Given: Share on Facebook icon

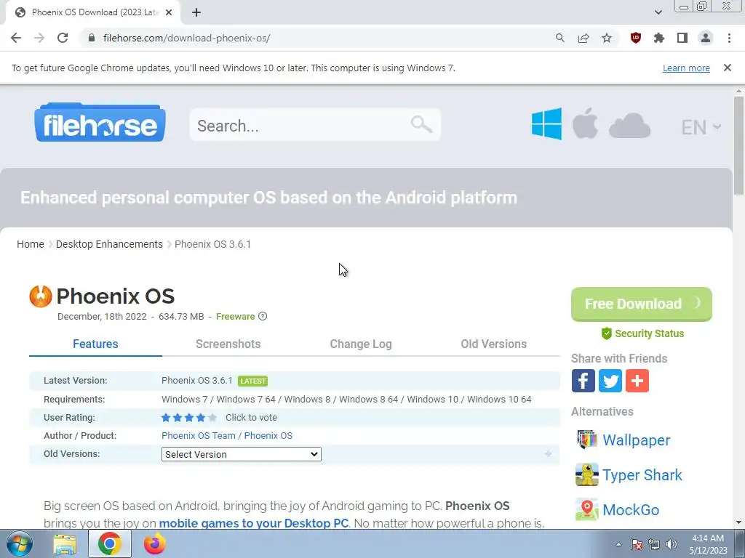Looking at the screenshot, I should tap(583, 381).
